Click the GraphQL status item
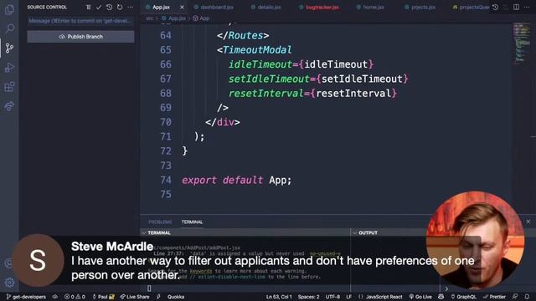The height and width of the screenshot is (301, 536). click(463, 297)
